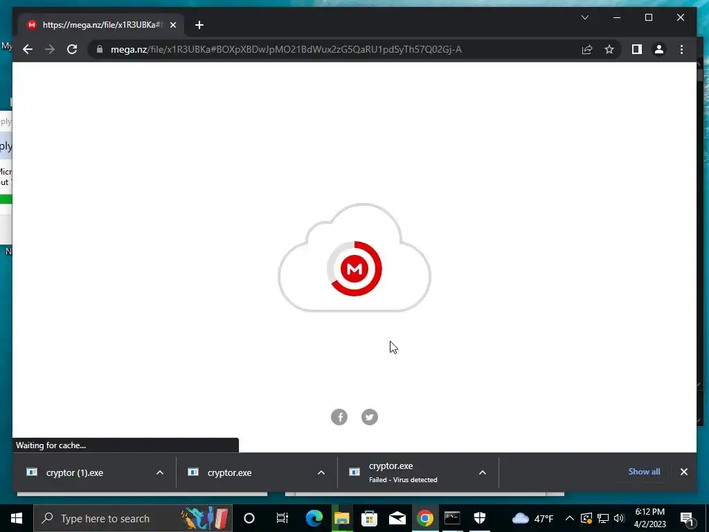Show hidden system tray icons
This screenshot has width=709, height=532.
pyautogui.click(x=570, y=518)
